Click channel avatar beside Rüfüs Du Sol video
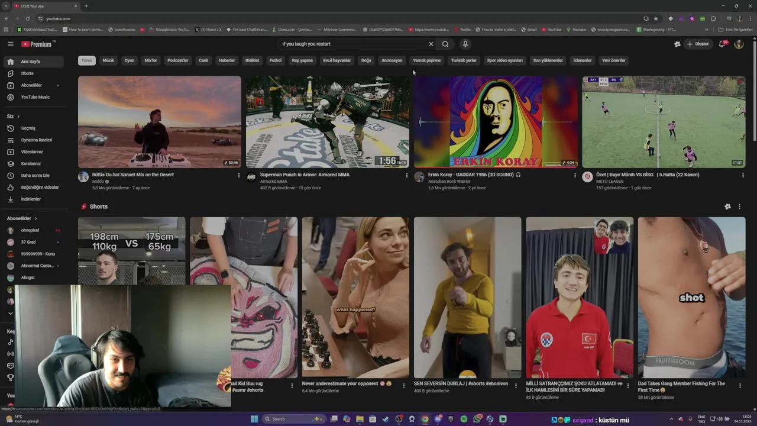Screen dimensions: 757x426 pyautogui.click(x=83, y=177)
